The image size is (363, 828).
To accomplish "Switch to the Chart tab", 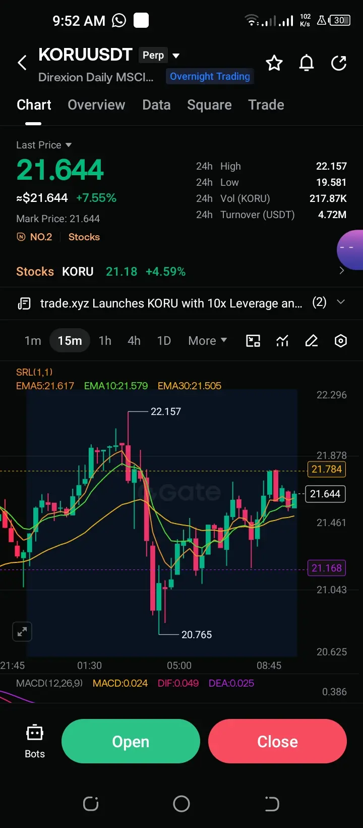I will click(34, 105).
